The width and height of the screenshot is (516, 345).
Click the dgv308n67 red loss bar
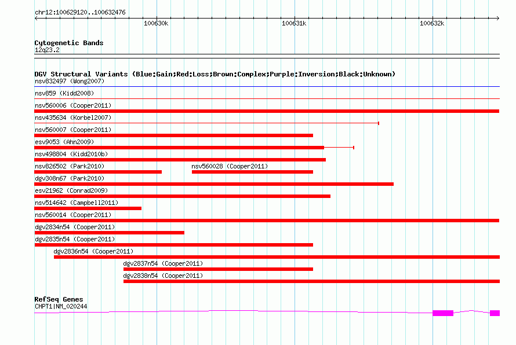pyautogui.click(x=214, y=184)
